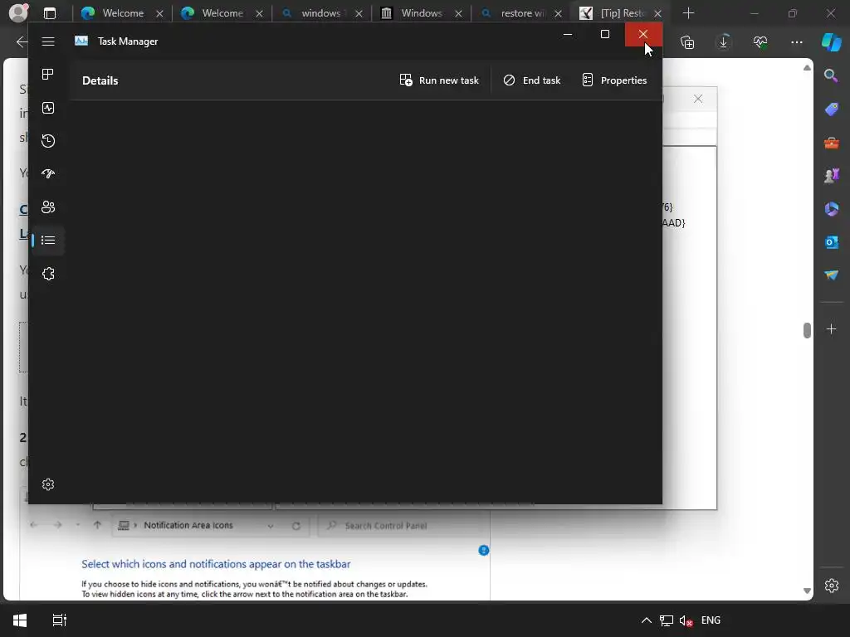Click 'Select which icons and notifications' heading
Viewport: 850px width, 637px height.
click(x=216, y=564)
